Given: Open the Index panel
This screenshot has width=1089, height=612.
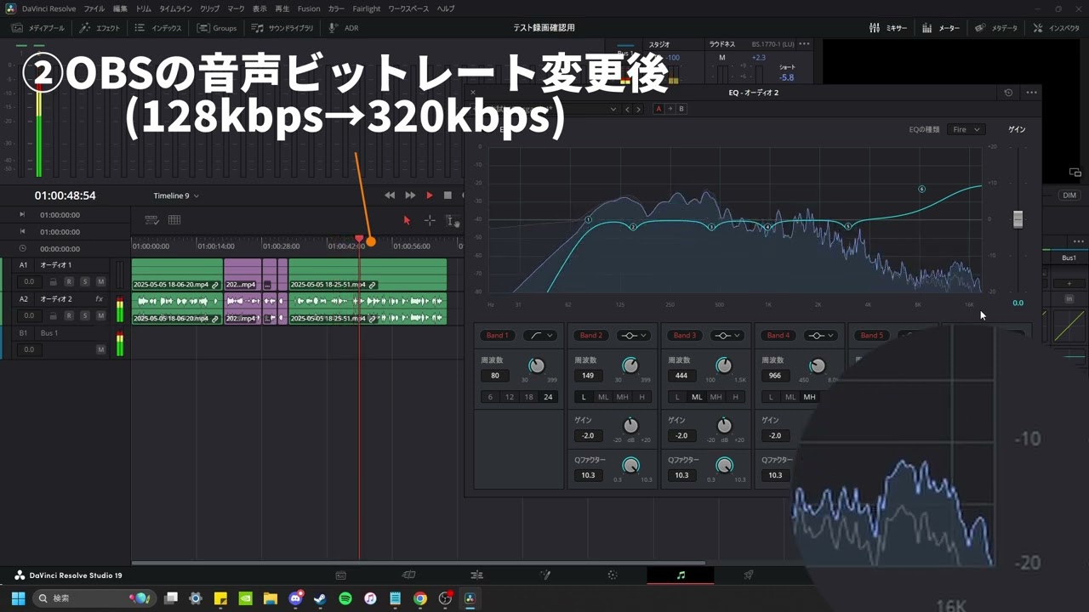Looking at the screenshot, I should tap(158, 28).
